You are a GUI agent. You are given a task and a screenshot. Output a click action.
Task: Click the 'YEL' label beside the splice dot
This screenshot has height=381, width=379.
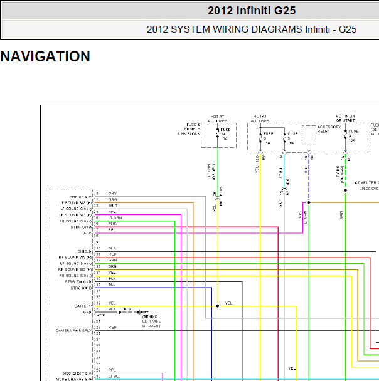click(228, 303)
